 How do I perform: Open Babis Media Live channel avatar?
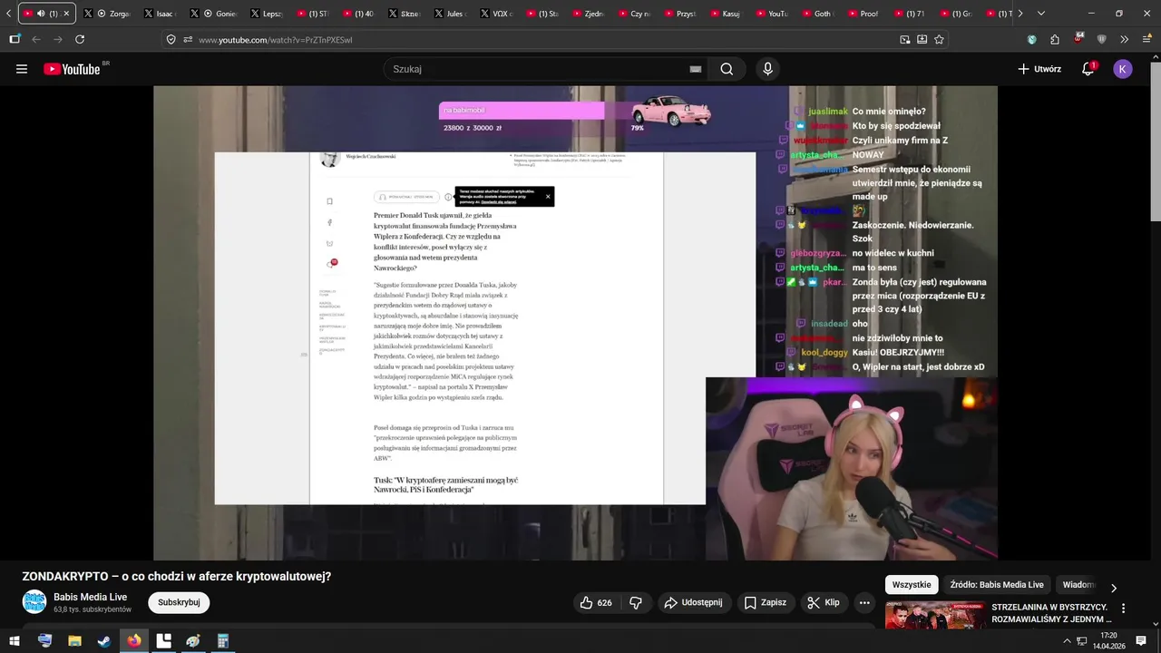[34, 602]
